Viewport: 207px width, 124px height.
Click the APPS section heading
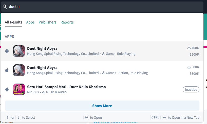[9, 37]
